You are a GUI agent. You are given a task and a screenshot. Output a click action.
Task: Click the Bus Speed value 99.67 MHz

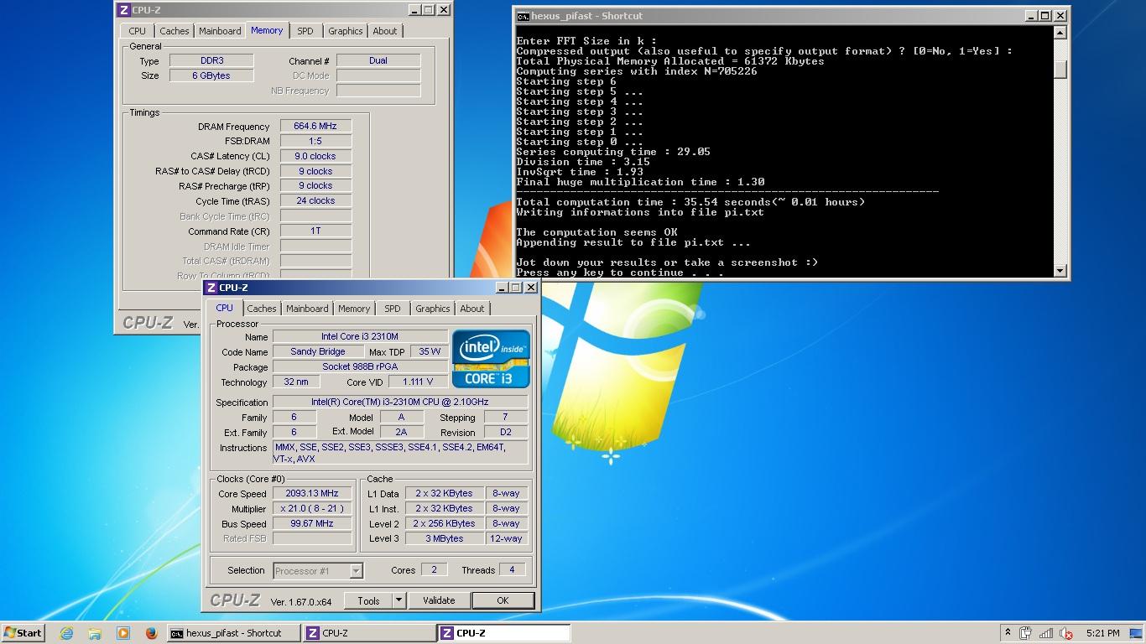pos(312,524)
